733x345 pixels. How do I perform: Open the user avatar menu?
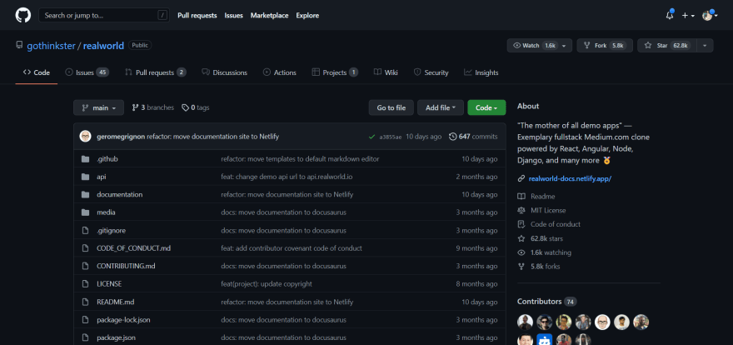point(710,16)
